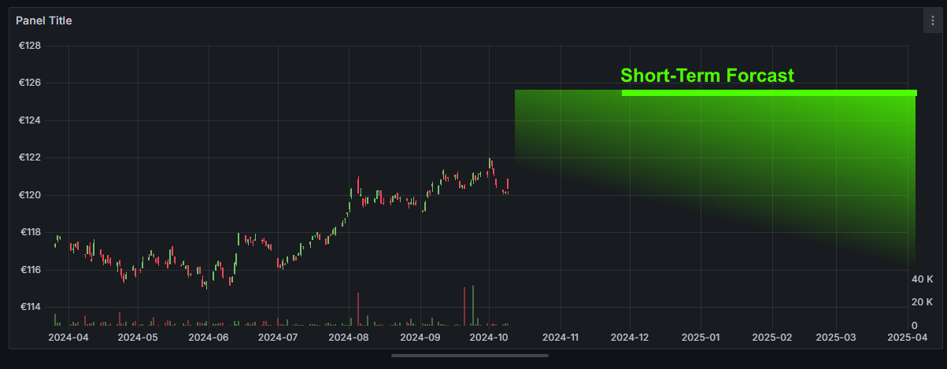Click the €114 price axis label
Screen dimensions: 947x369
(x=30, y=307)
